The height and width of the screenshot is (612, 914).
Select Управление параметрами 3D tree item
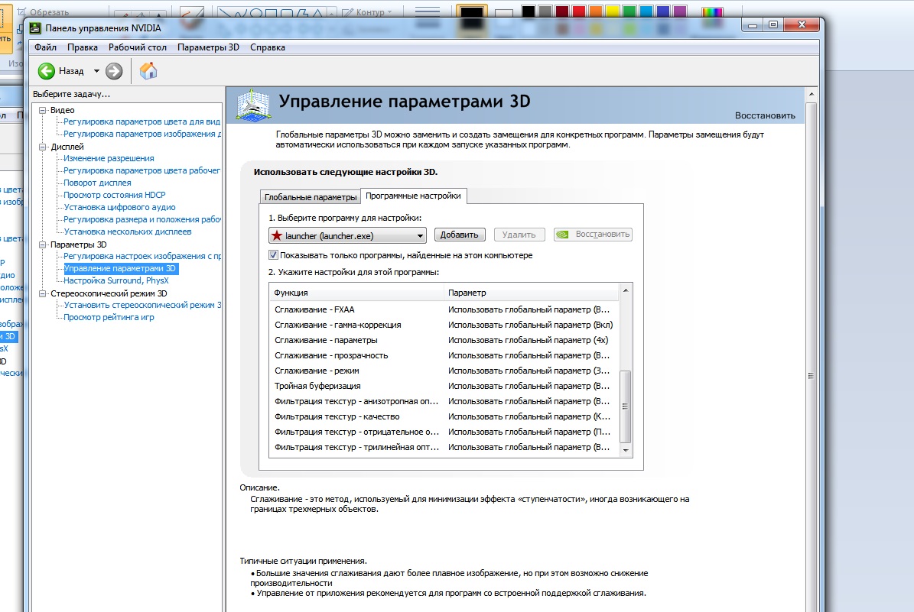click(119, 268)
